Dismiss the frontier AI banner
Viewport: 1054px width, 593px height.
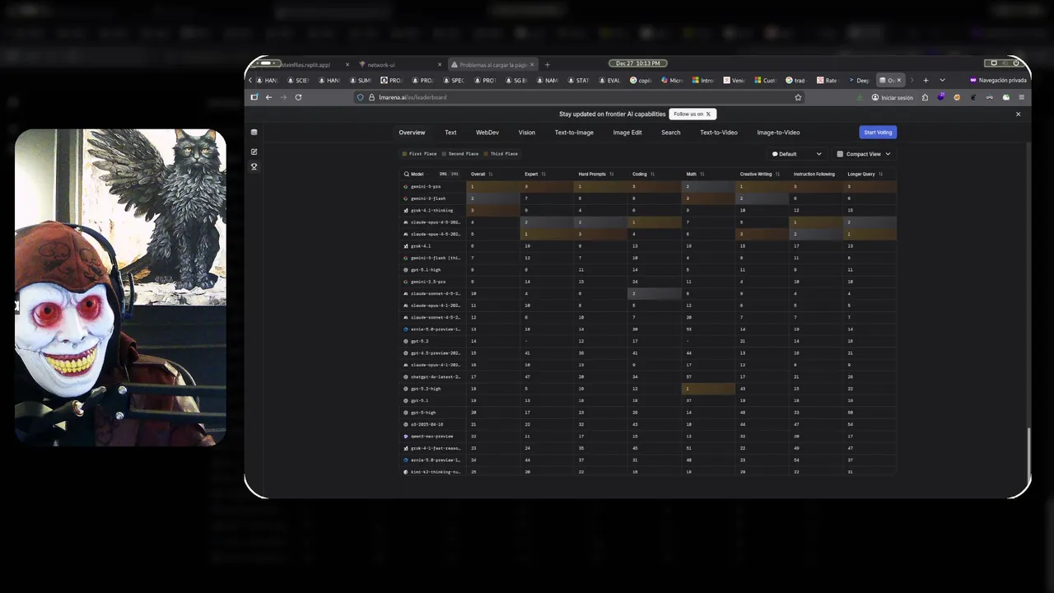[1018, 114]
